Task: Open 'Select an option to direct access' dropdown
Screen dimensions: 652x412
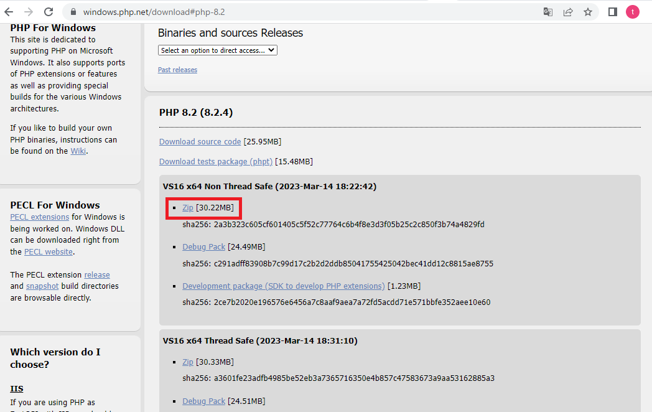Action: pyautogui.click(x=218, y=50)
